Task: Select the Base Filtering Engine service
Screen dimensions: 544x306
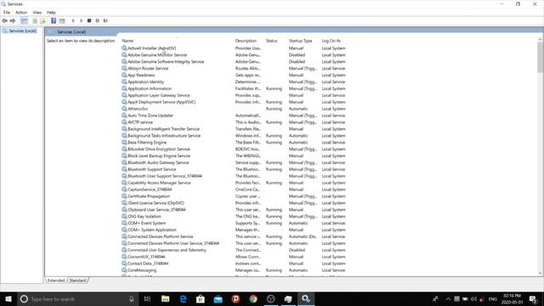Action: (147, 142)
